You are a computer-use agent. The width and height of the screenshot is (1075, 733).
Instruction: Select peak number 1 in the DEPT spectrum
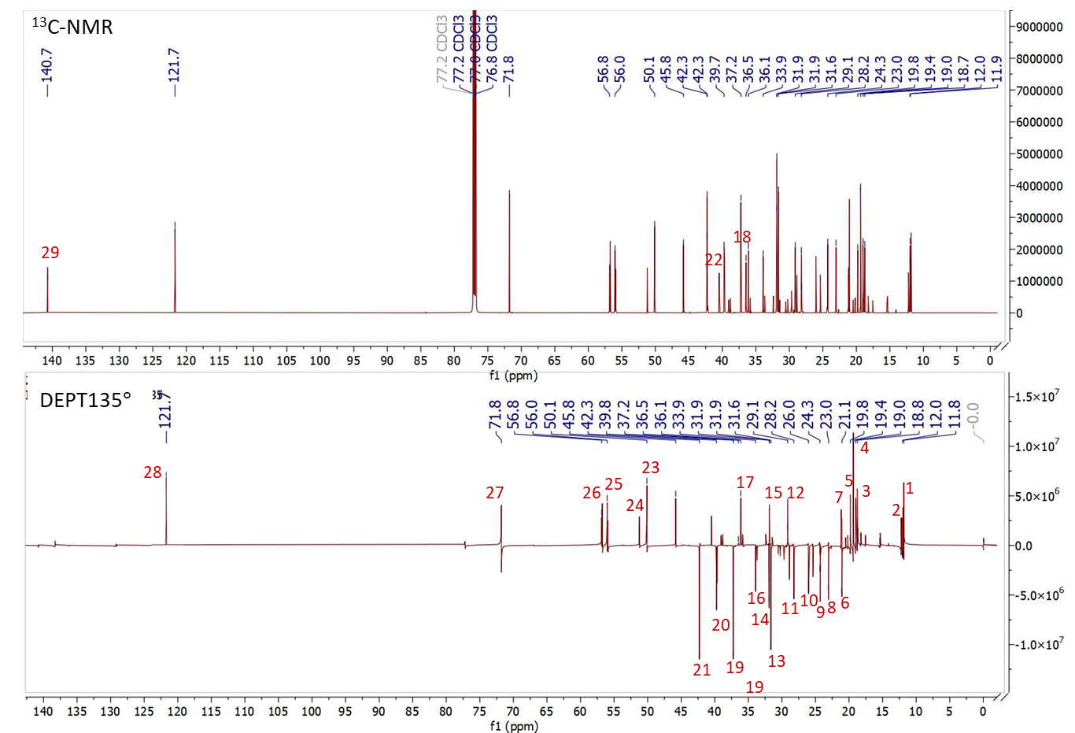(909, 488)
